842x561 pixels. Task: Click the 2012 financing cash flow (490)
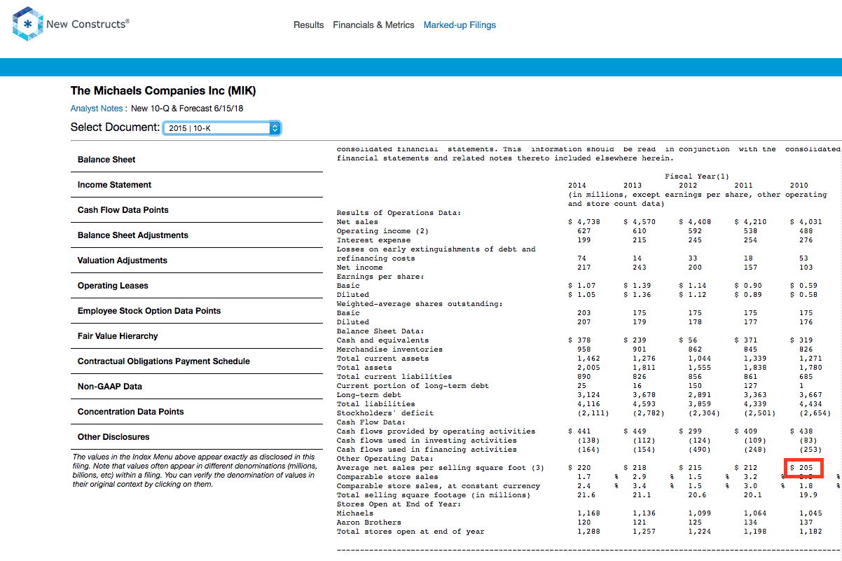[x=701, y=450]
